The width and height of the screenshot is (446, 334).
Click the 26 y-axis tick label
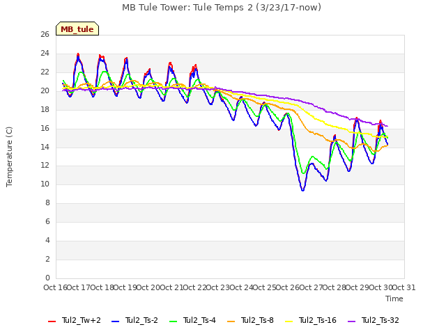tap(45, 35)
